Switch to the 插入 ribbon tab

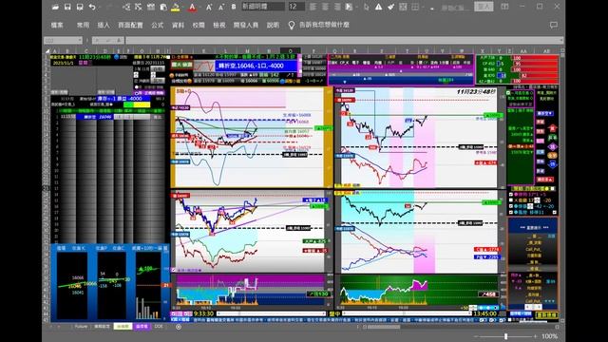pos(104,25)
